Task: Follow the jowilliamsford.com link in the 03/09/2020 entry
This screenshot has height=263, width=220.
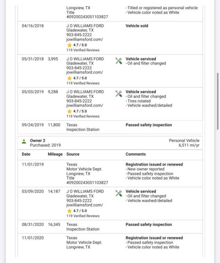Action: click(x=85, y=205)
